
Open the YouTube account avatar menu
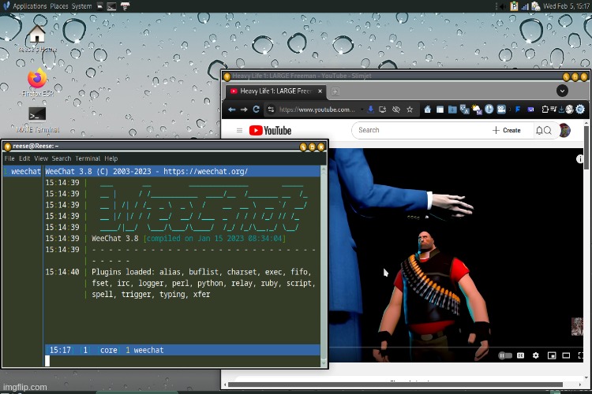point(565,131)
